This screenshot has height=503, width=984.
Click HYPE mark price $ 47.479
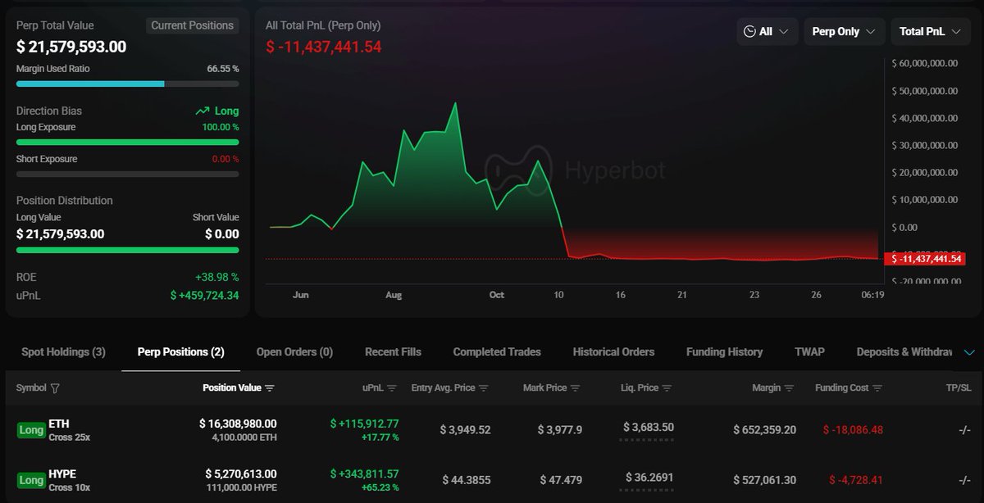tap(561, 479)
